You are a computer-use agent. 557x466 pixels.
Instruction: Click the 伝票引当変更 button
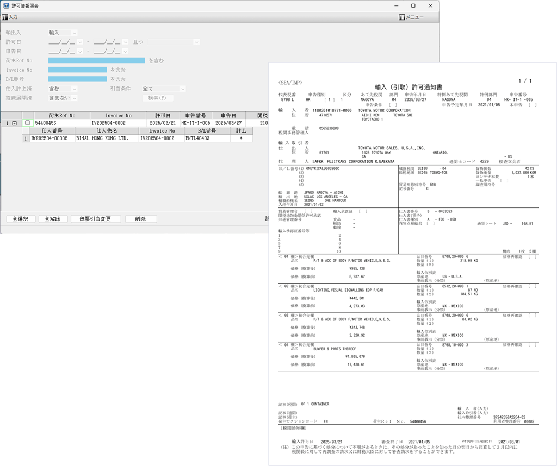[x=95, y=219]
